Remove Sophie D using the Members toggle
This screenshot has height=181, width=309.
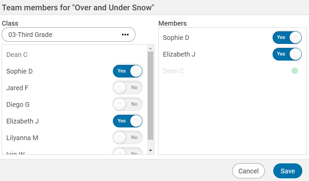(287, 38)
